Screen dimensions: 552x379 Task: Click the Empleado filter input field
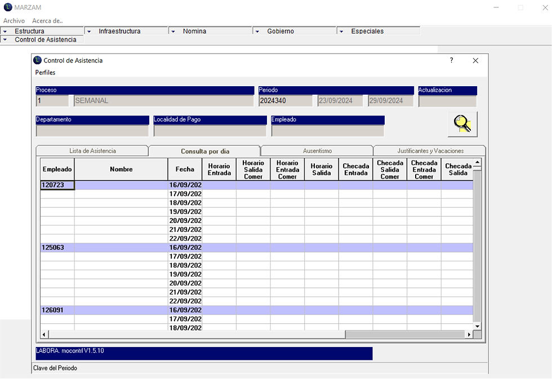point(327,131)
